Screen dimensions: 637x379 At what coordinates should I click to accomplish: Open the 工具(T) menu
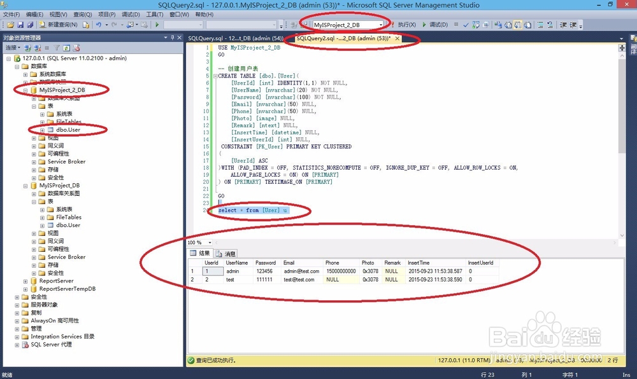[x=154, y=14]
